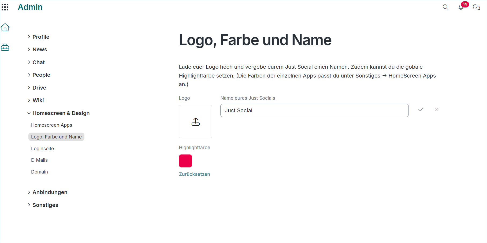Expand the People section
This screenshot has height=243, width=487.
[39, 75]
